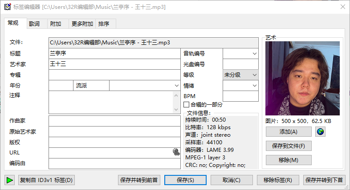350x190 pixels.
Task: Click the 保存(S) button
Action: click(185, 180)
